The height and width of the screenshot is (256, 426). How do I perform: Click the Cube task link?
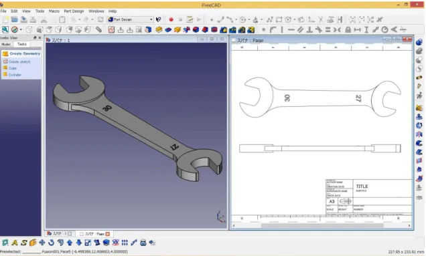(x=13, y=68)
